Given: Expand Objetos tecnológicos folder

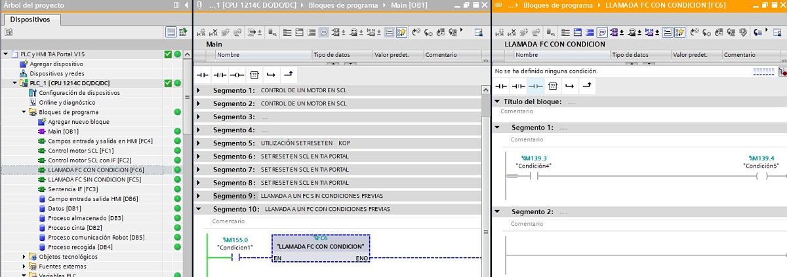Looking at the screenshot, I should [24, 257].
